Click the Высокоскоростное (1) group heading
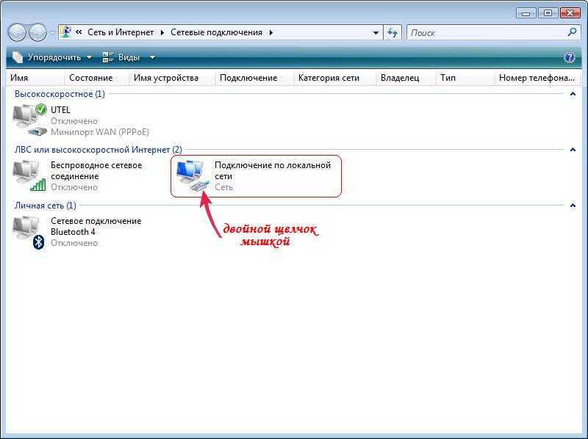 [60, 94]
